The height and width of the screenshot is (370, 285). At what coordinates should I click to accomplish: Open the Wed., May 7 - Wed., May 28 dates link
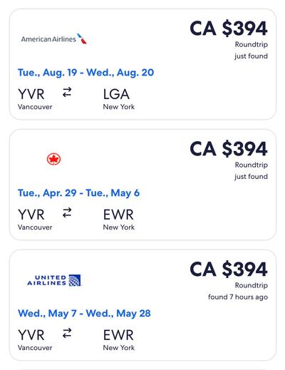pos(84,314)
